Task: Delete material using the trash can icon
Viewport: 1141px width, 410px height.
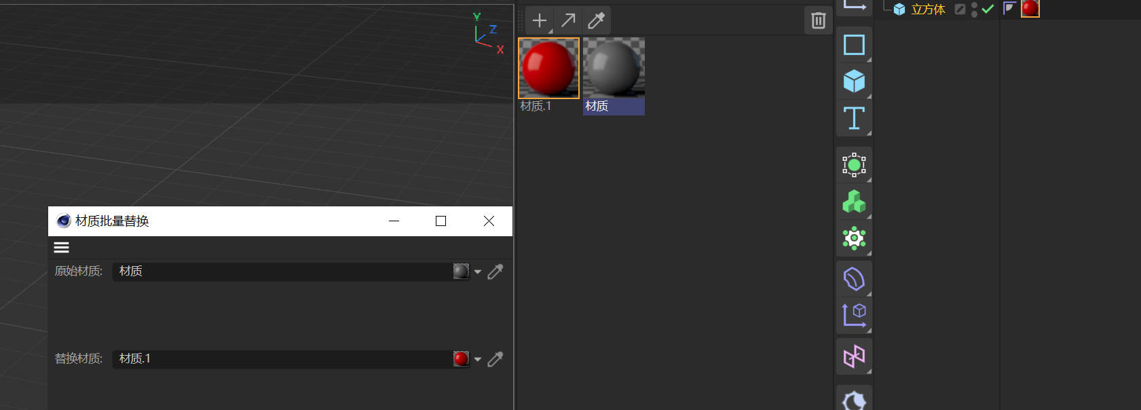Action: 818,20
